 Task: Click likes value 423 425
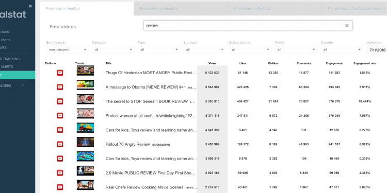coord(243,87)
